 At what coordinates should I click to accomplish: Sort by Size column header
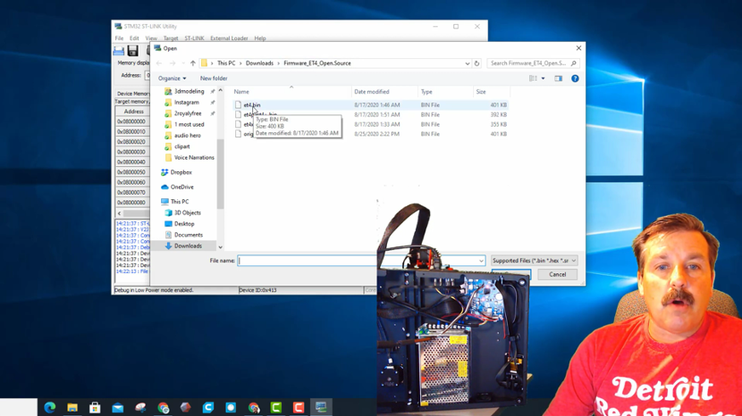pos(481,92)
